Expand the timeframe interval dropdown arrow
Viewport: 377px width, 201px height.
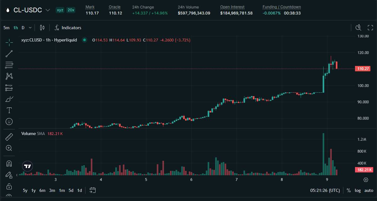pos(30,28)
